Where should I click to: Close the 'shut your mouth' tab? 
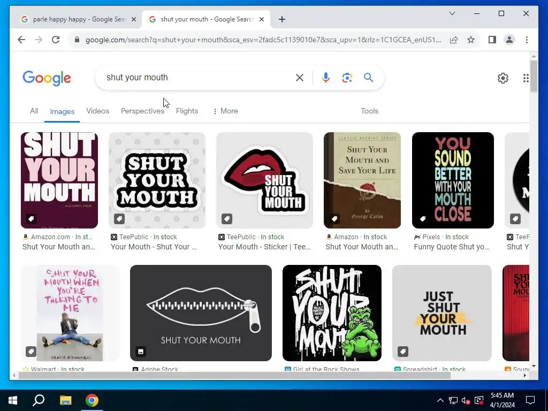tap(261, 20)
